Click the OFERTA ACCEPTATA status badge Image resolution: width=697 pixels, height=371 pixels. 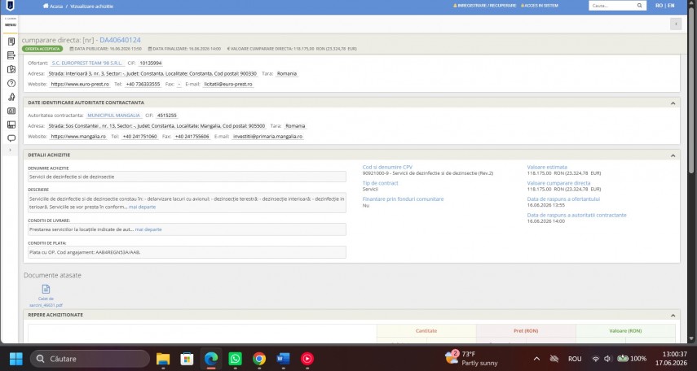click(x=42, y=49)
